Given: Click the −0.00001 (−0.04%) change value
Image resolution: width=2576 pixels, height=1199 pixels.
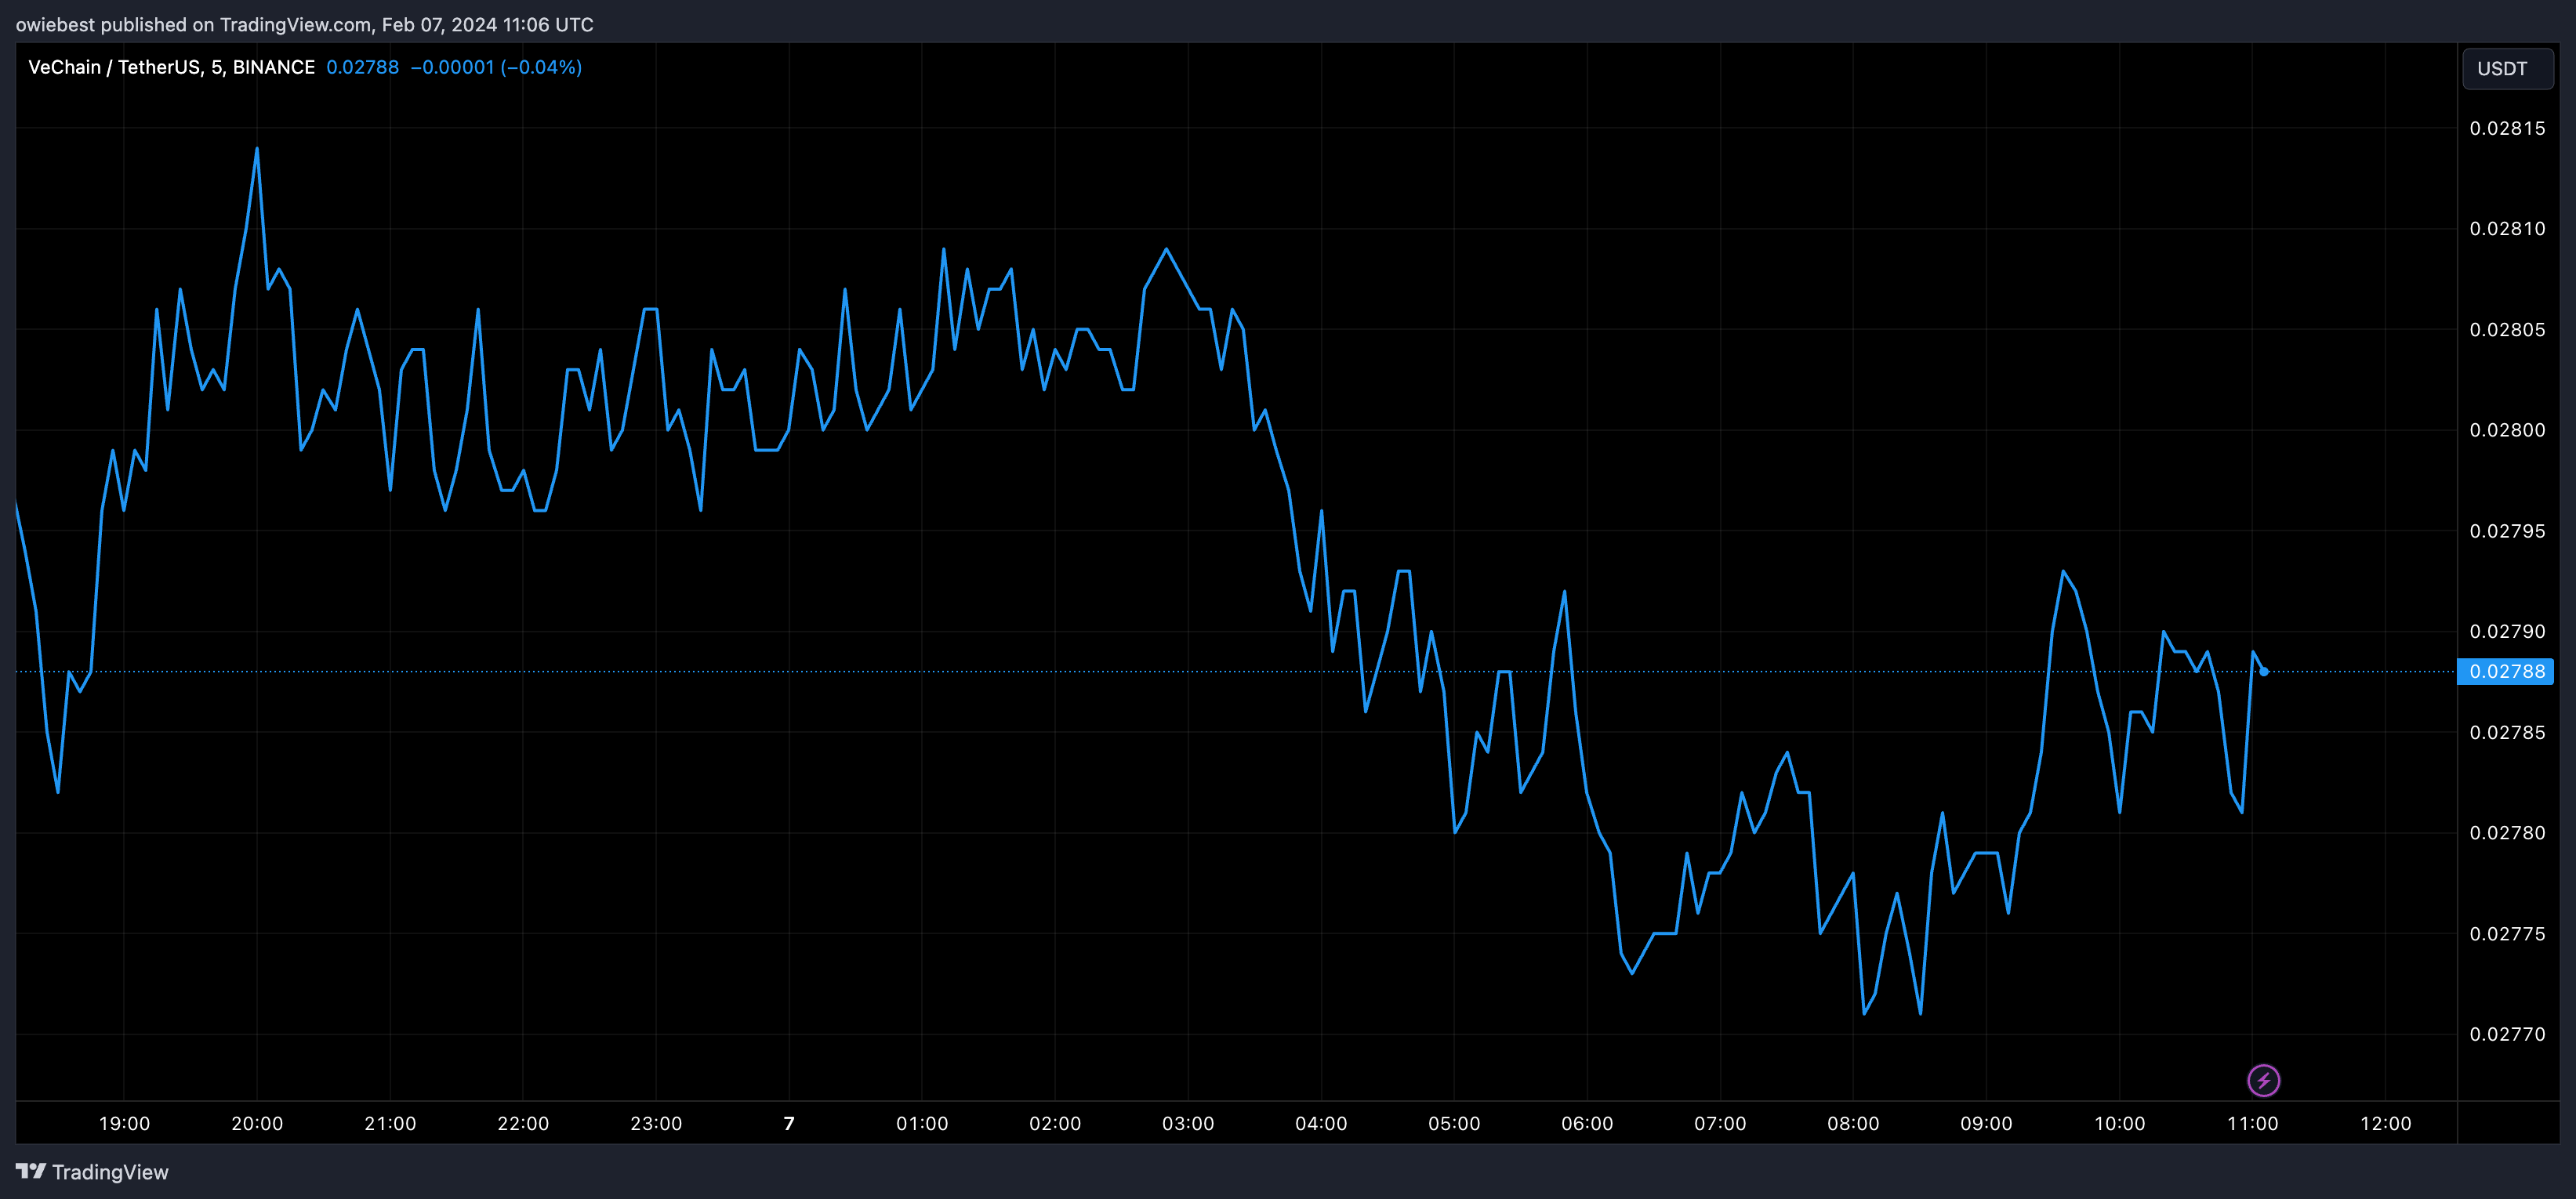Looking at the screenshot, I should click(x=496, y=67).
